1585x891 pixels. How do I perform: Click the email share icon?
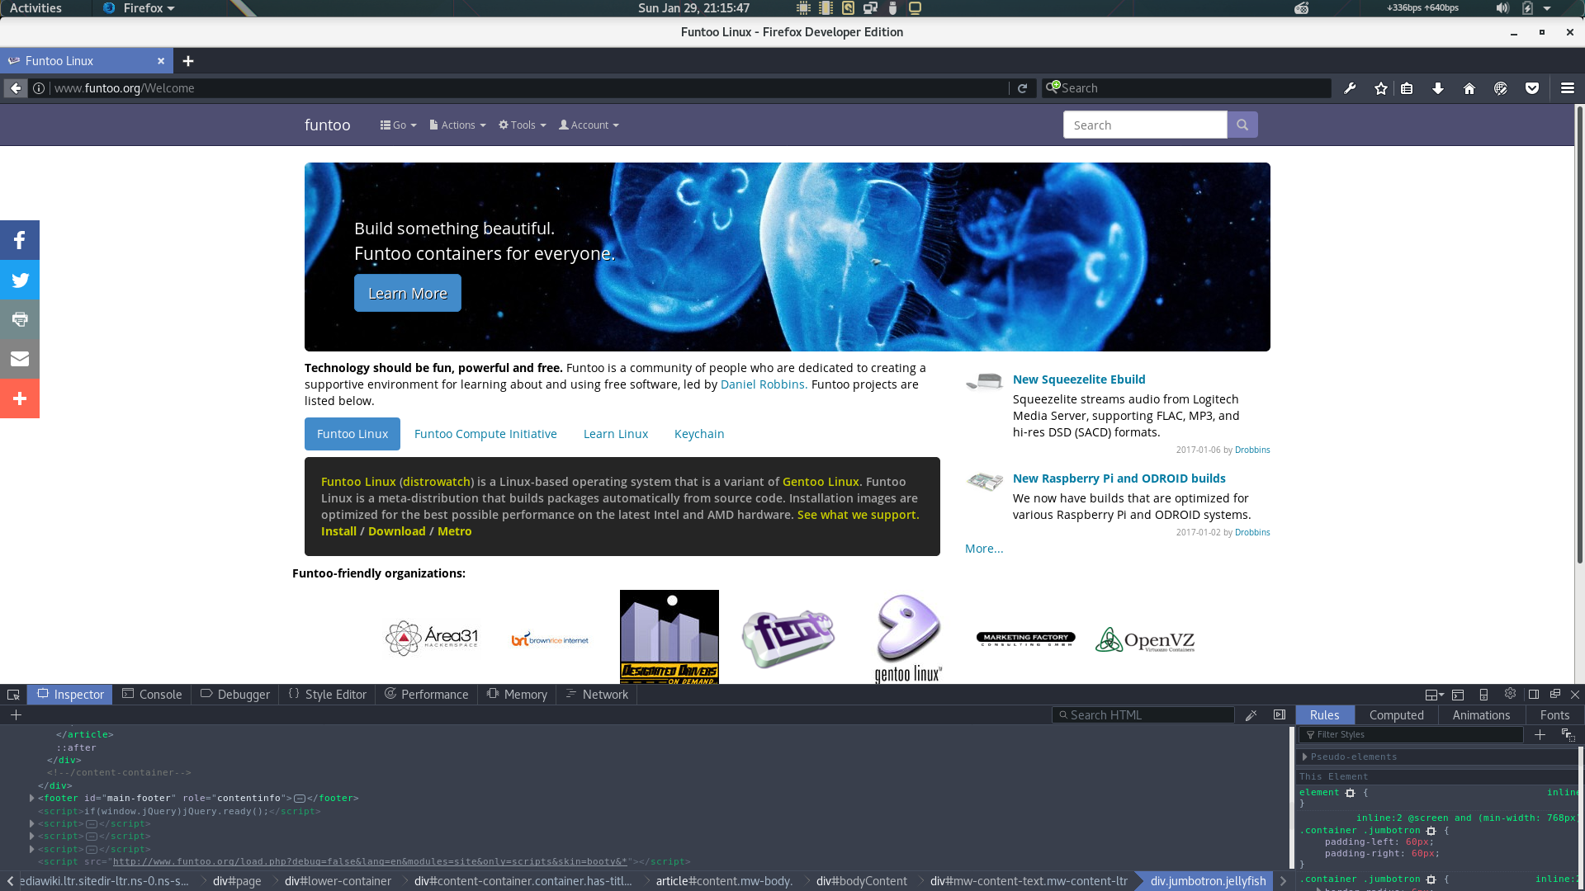click(20, 359)
